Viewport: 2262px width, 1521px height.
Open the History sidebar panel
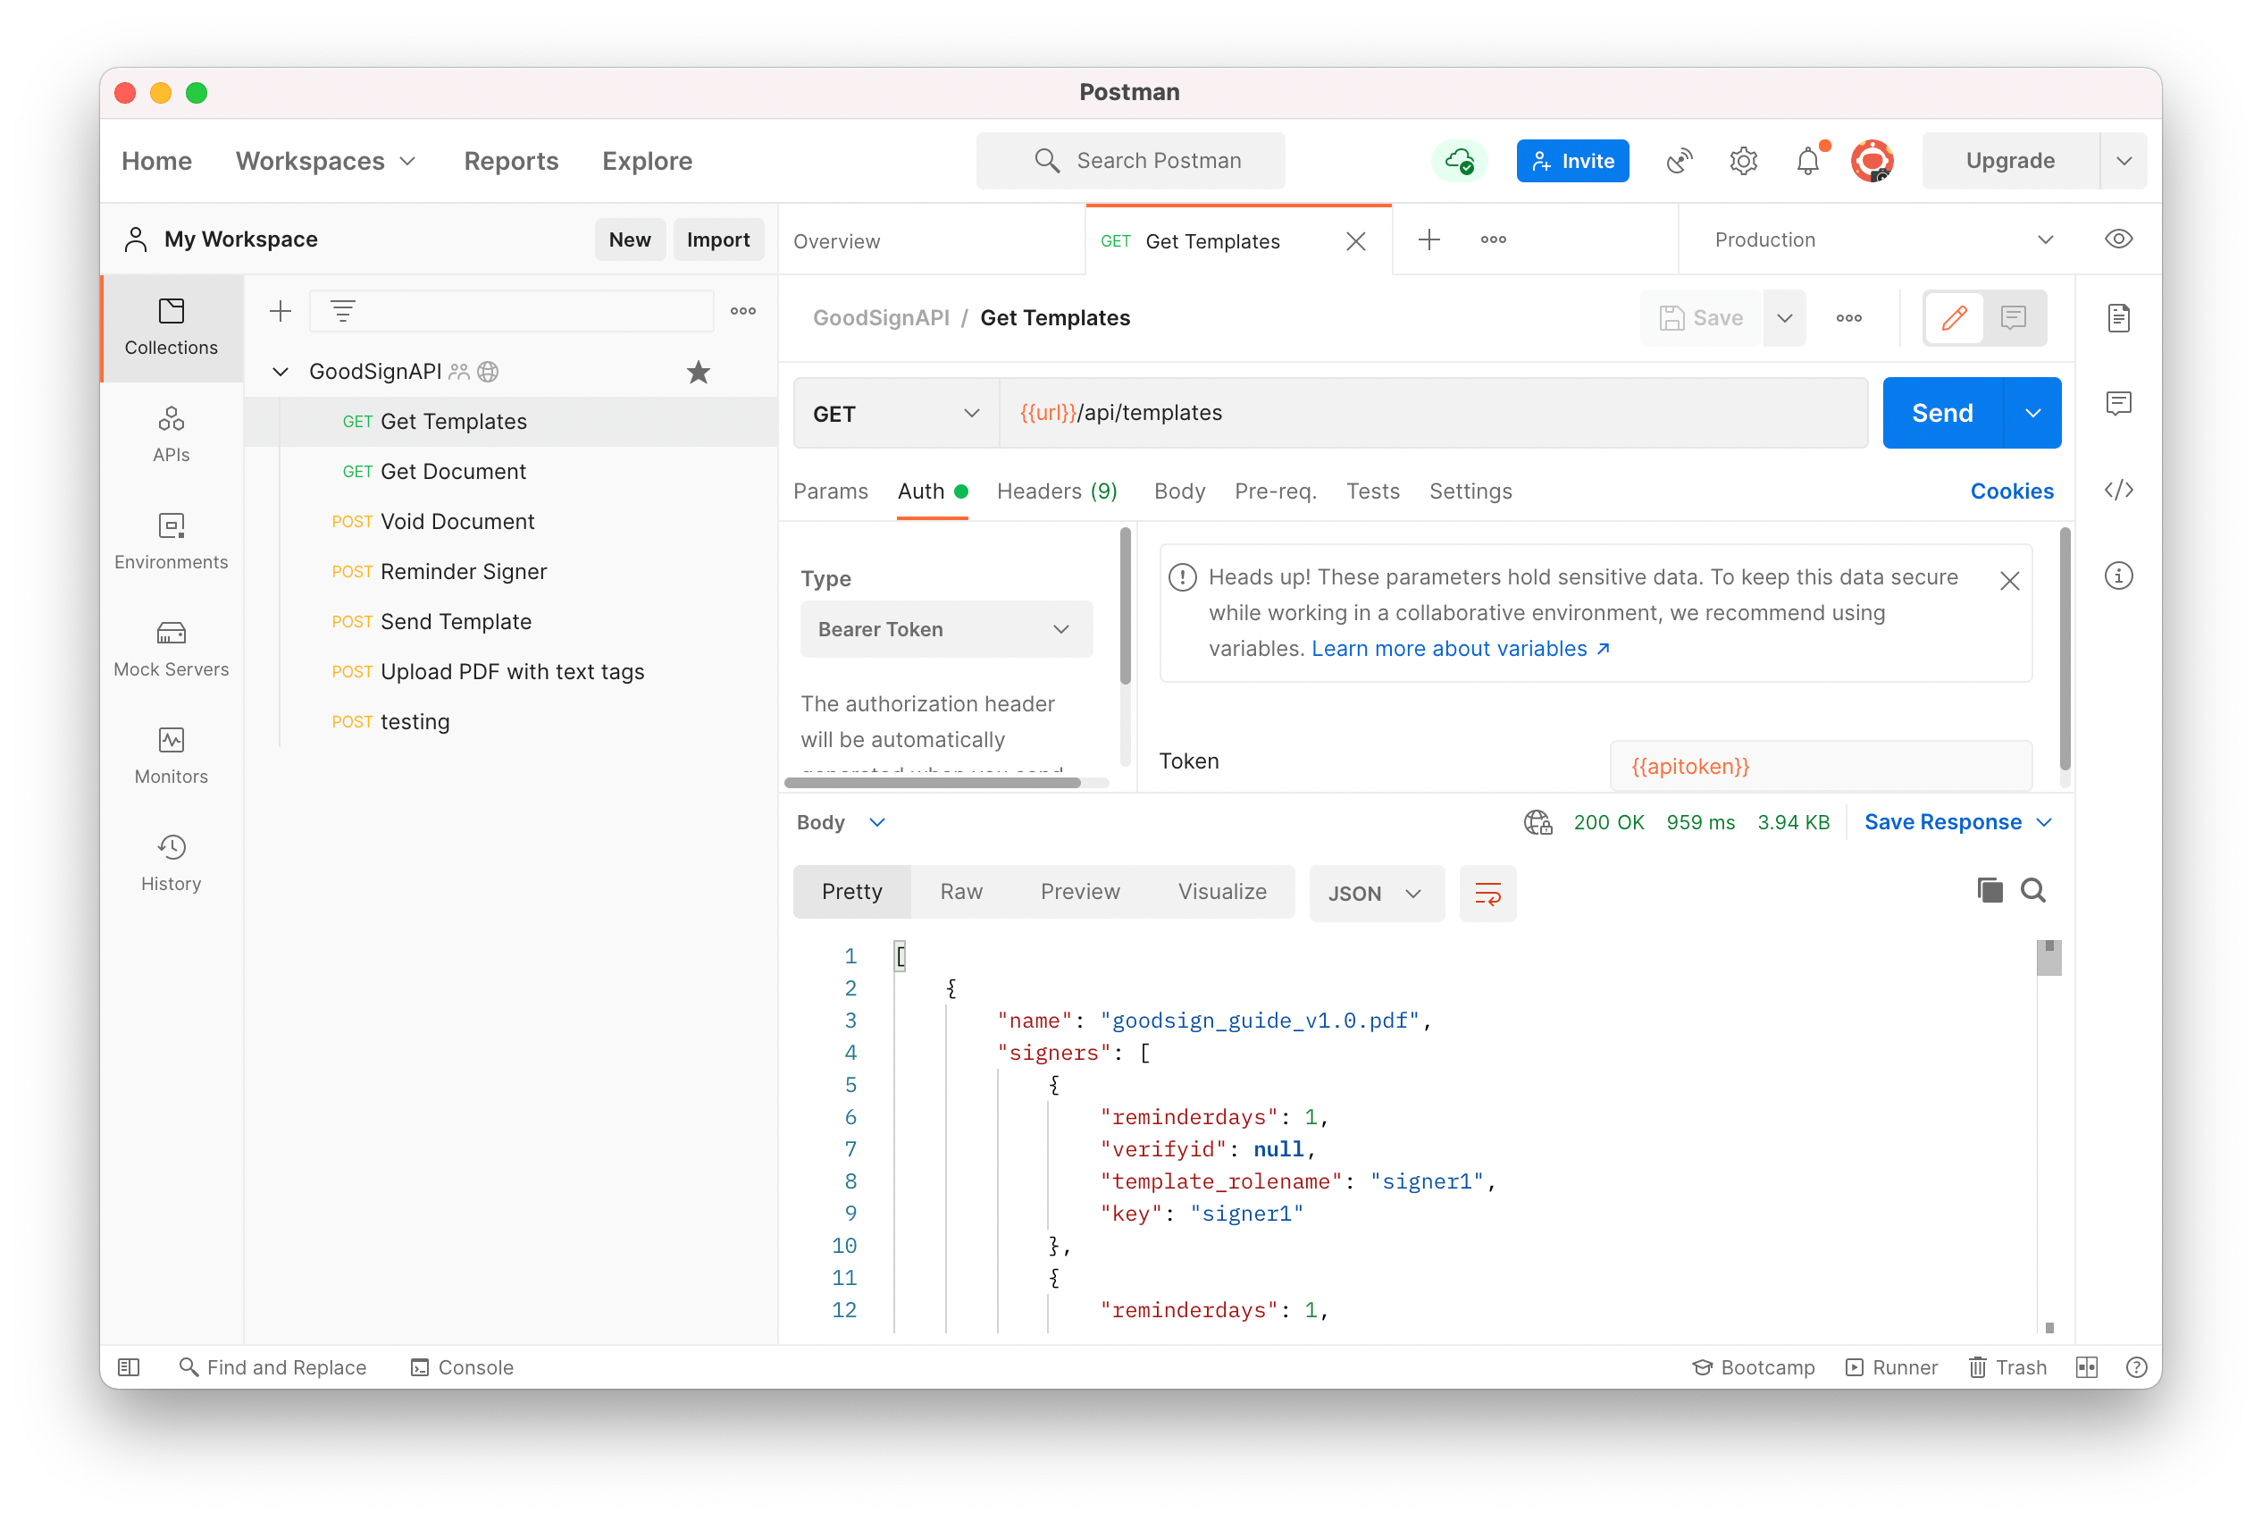(171, 862)
